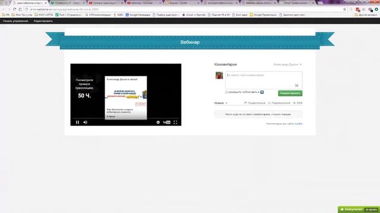Pause the webinar video
380x213 pixels.
click(78, 122)
